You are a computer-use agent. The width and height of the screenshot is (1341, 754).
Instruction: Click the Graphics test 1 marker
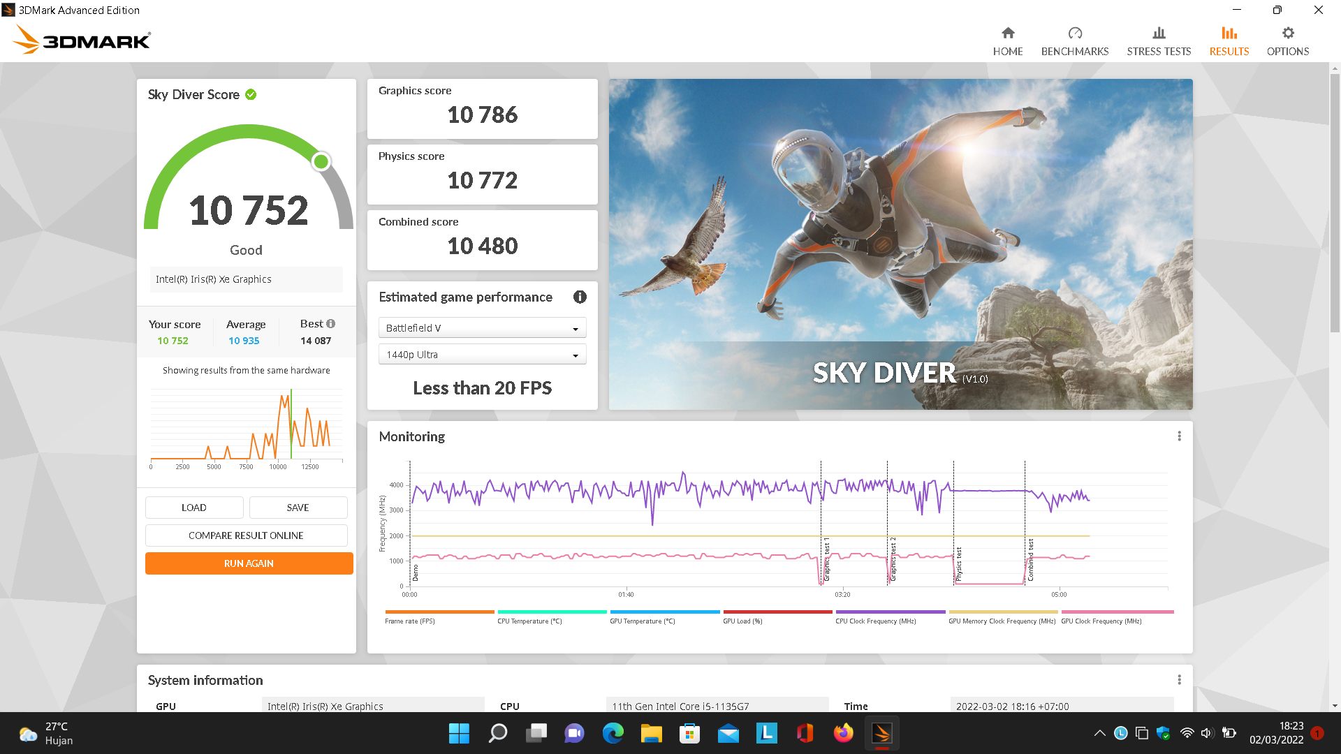click(x=826, y=559)
